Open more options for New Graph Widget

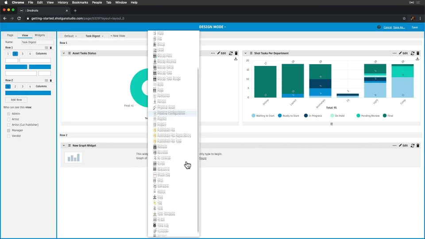tap(394, 146)
